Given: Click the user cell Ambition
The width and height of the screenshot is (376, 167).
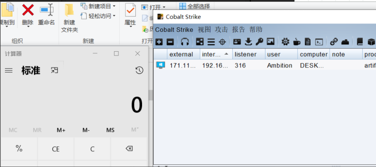Looking at the screenshot, I should (x=280, y=66).
